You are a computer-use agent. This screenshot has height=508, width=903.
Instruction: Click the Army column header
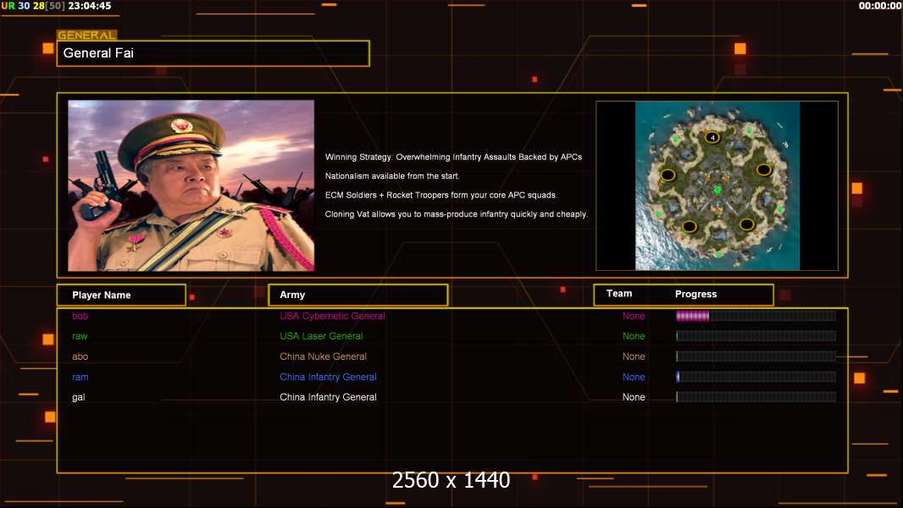pos(357,295)
